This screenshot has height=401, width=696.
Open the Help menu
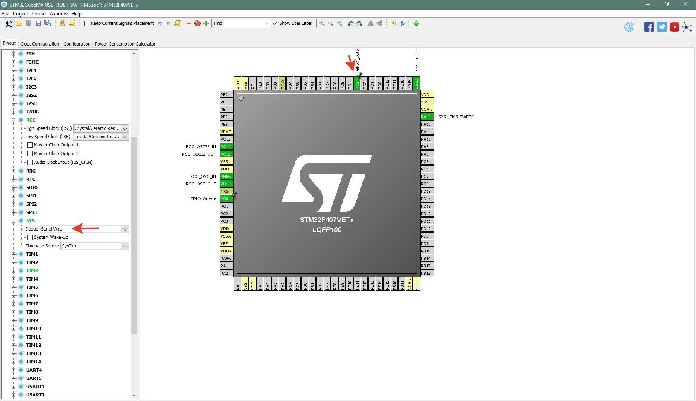click(76, 14)
